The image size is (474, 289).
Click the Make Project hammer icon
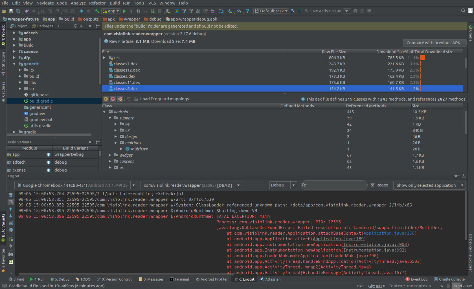[97, 11]
